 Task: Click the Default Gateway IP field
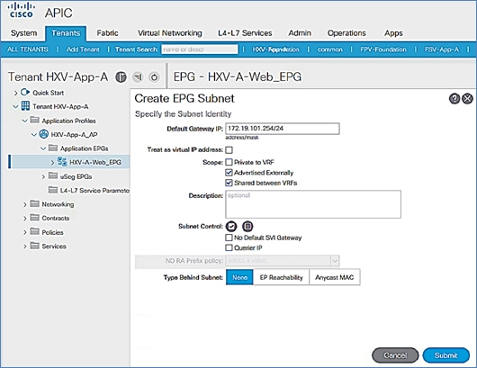283,129
